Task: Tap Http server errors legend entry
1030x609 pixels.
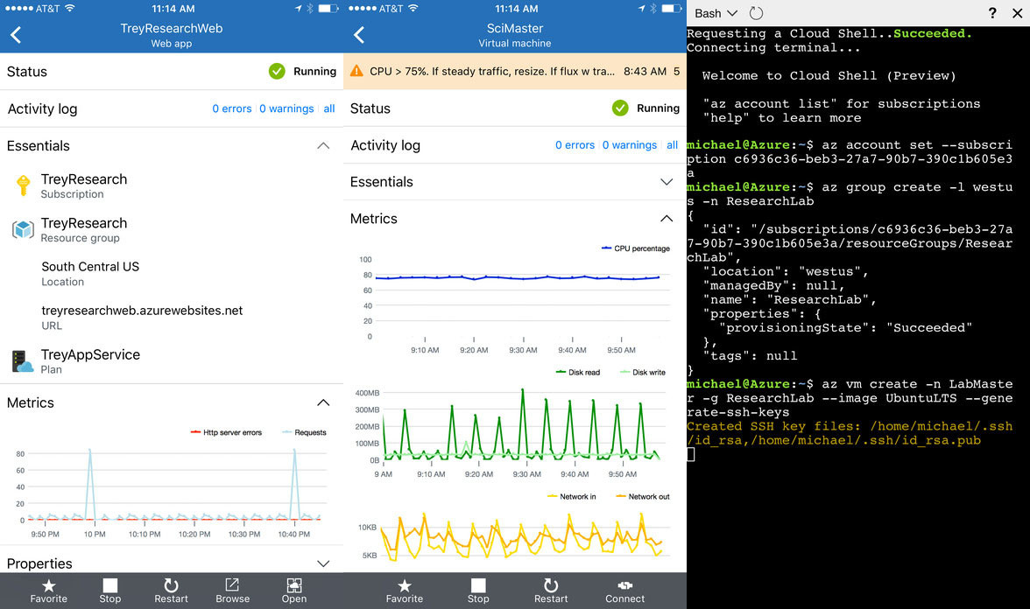Action: (226, 432)
